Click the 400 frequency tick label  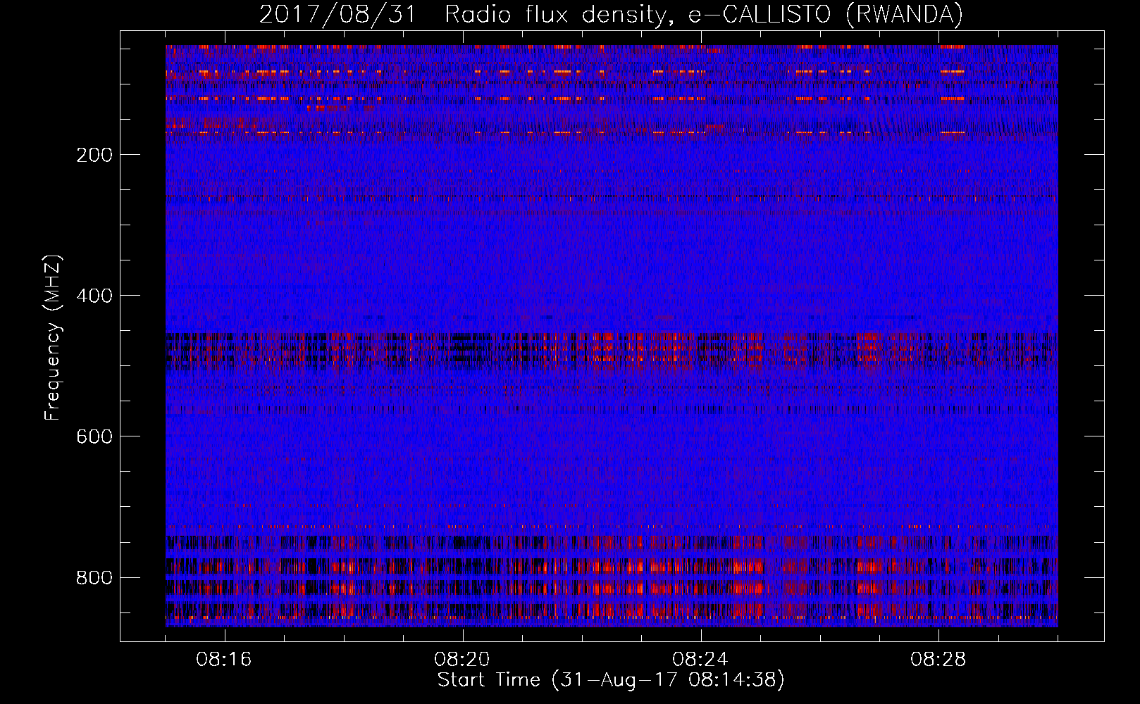click(x=94, y=296)
